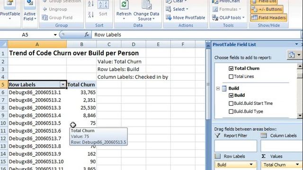Image resolution: width=303 pixels, height=170 pixels.
Task: Click the Build table icon in field list
Action: [x=224, y=88]
